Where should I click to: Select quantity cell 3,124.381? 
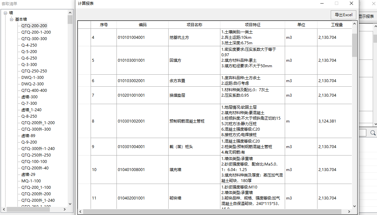[334, 121]
